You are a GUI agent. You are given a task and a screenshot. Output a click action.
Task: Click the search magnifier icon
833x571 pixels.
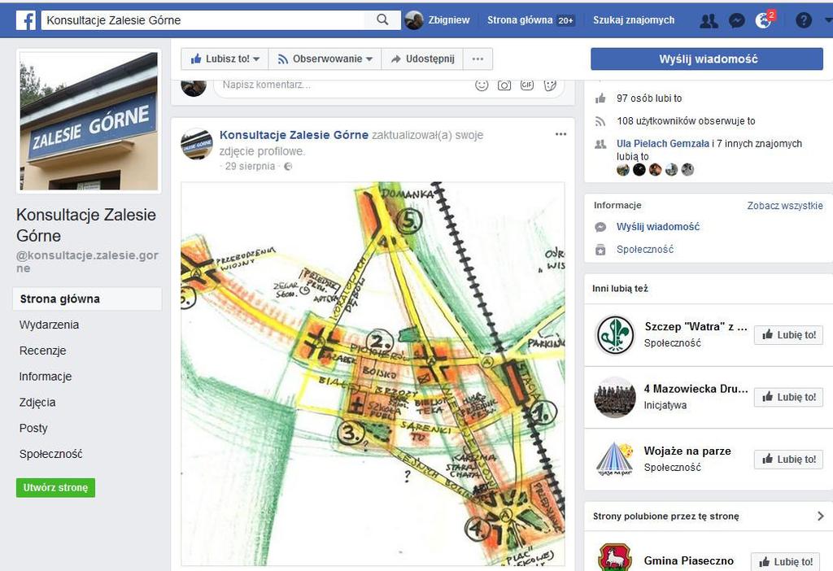pos(382,20)
